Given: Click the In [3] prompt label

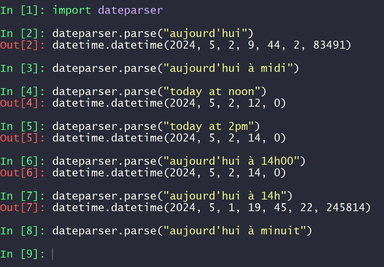Looking at the screenshot, I should [22, 68].
